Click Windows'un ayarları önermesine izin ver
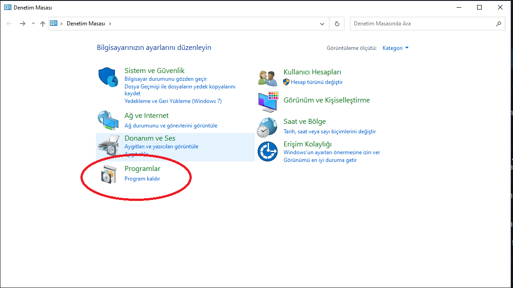This screenshot has height=288, width=513. pyautogui.click(x=332, y=152)
